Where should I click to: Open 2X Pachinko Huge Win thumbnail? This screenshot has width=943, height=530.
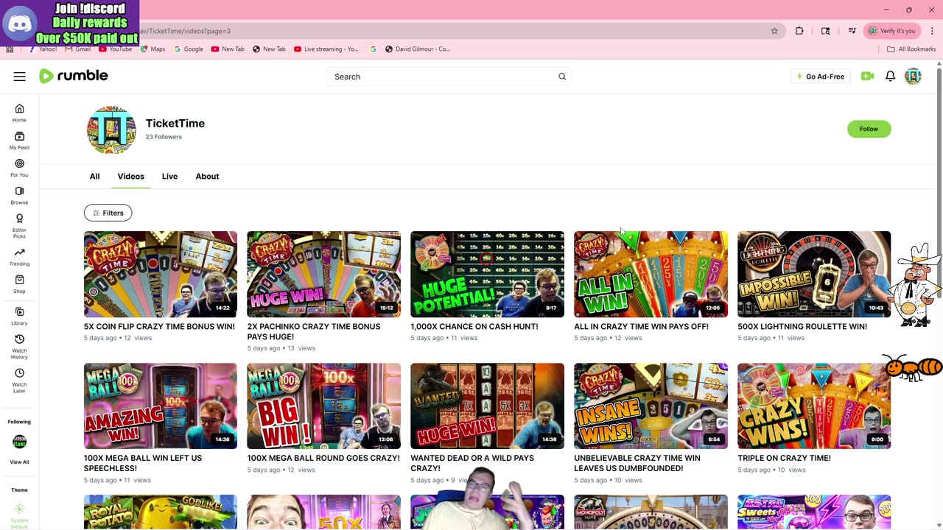[x=323, y=274]
